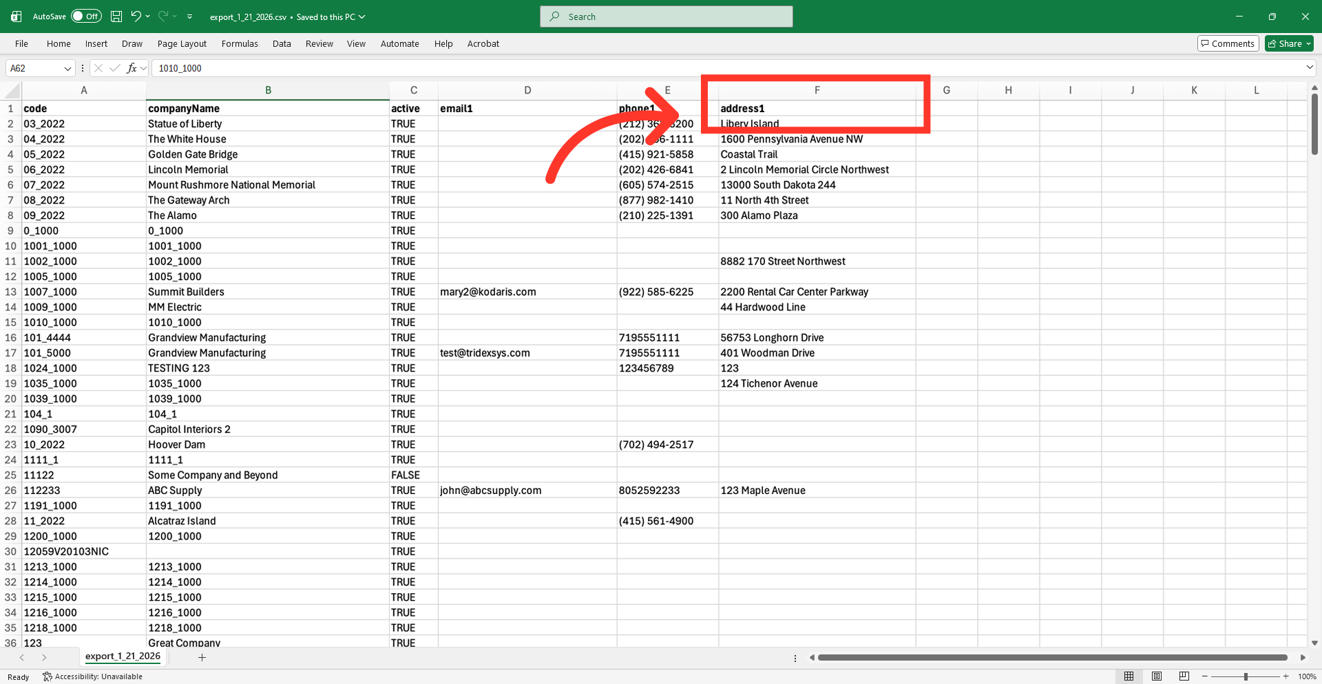Click the horizontal scrollbar thumb
The height and width of the screenshot is (684, 1322).
(x=1052, y=658)
